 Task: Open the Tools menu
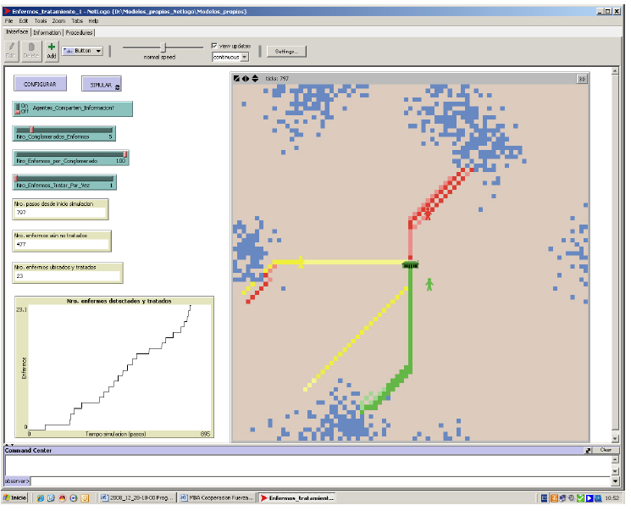(41, 19)
